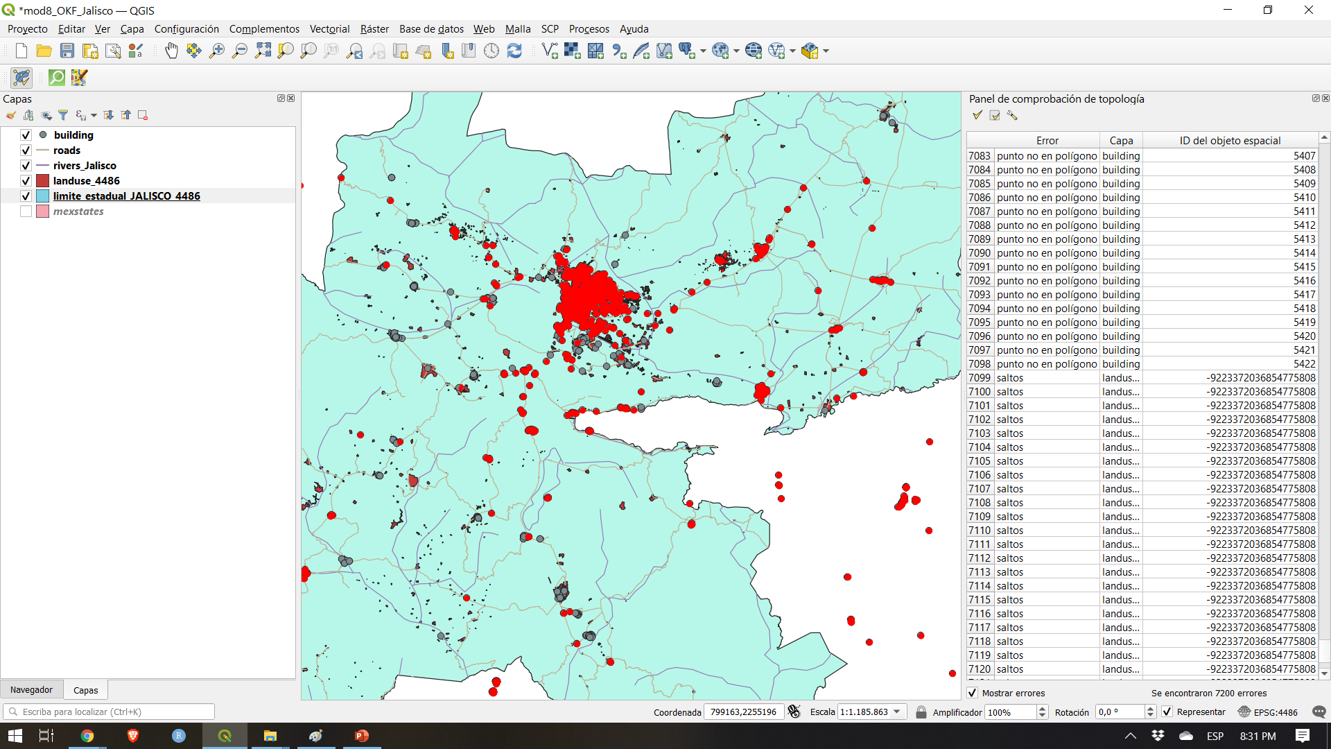Pan map to selection tool
The width and height of the screenshot is (1331, 749).
(194, 51)
